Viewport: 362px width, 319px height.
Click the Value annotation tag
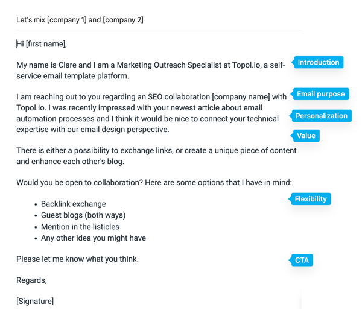coord(306,136)
